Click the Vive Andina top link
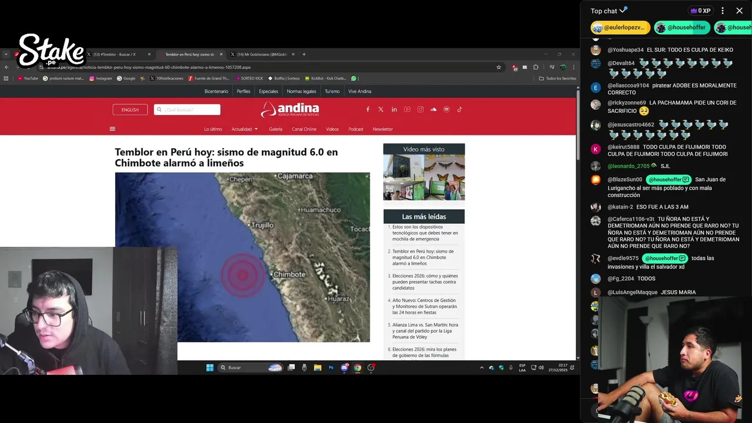752x423 pixels. [360, 91]
